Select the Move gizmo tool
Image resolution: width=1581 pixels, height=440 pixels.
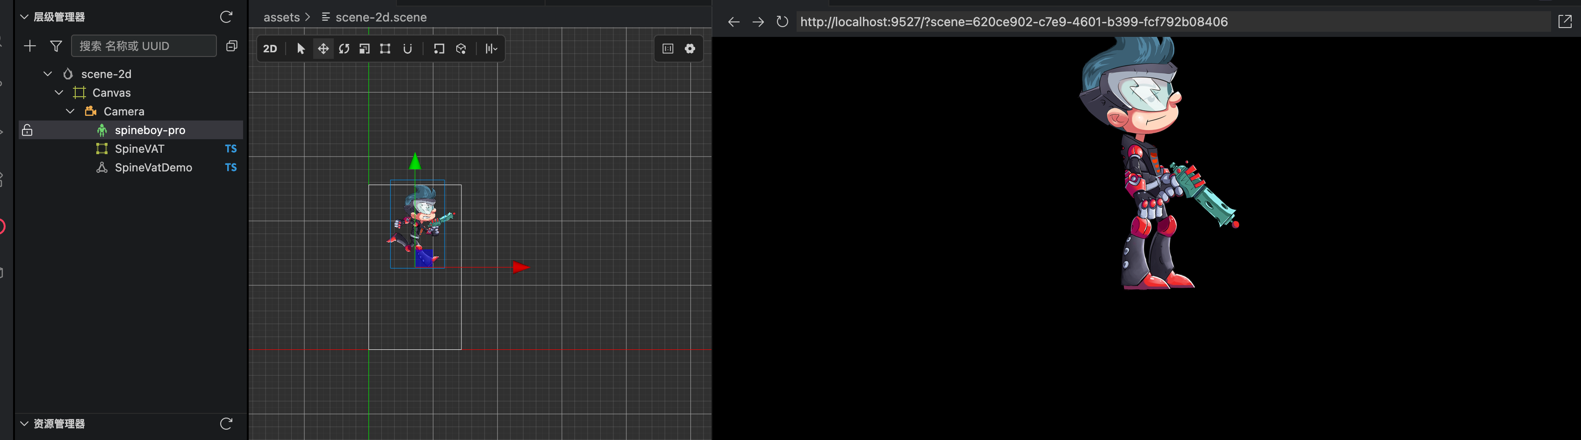pos(323,49)
